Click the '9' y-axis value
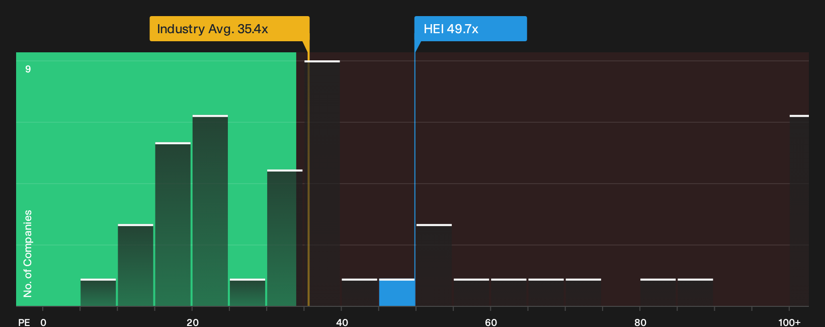Image resolution: width=825 pixels, height=327 pixels. pos(28,69)
